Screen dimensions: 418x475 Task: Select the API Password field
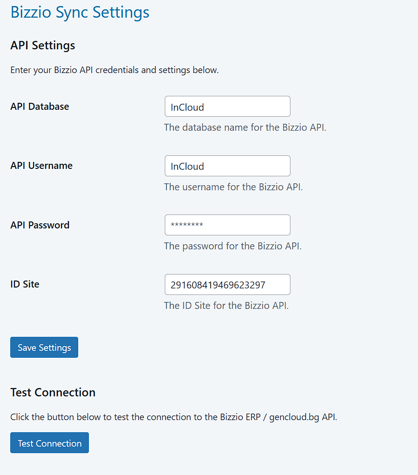coord(227,225)
